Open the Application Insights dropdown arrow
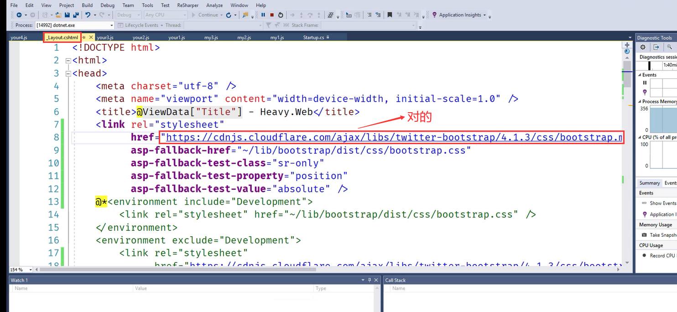 coord(484,15)
